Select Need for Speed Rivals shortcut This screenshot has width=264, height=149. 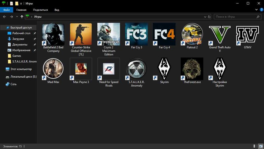click(109, 69)
